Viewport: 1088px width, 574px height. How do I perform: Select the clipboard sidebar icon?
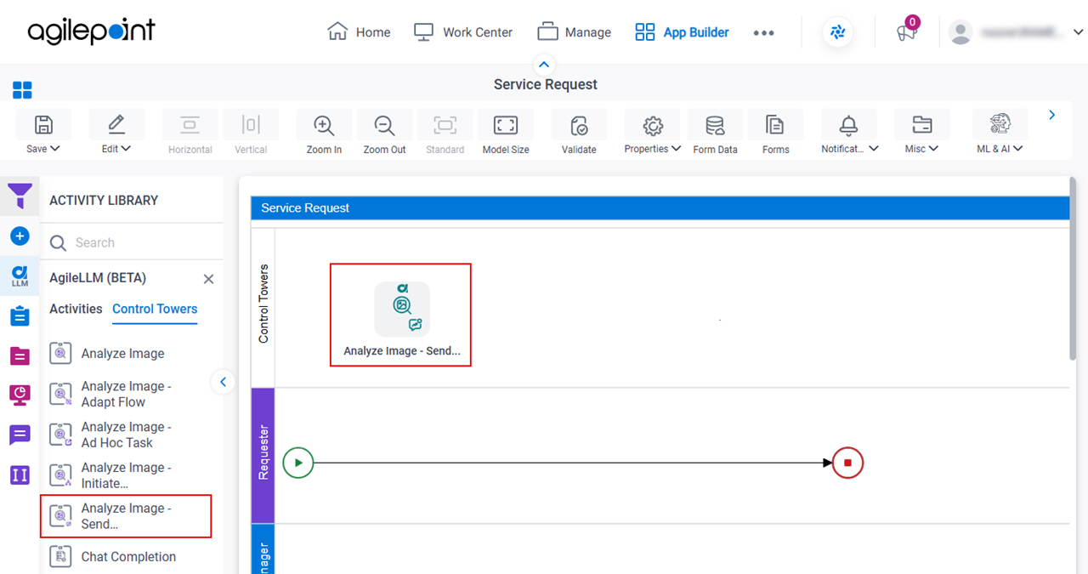point(20,316)
